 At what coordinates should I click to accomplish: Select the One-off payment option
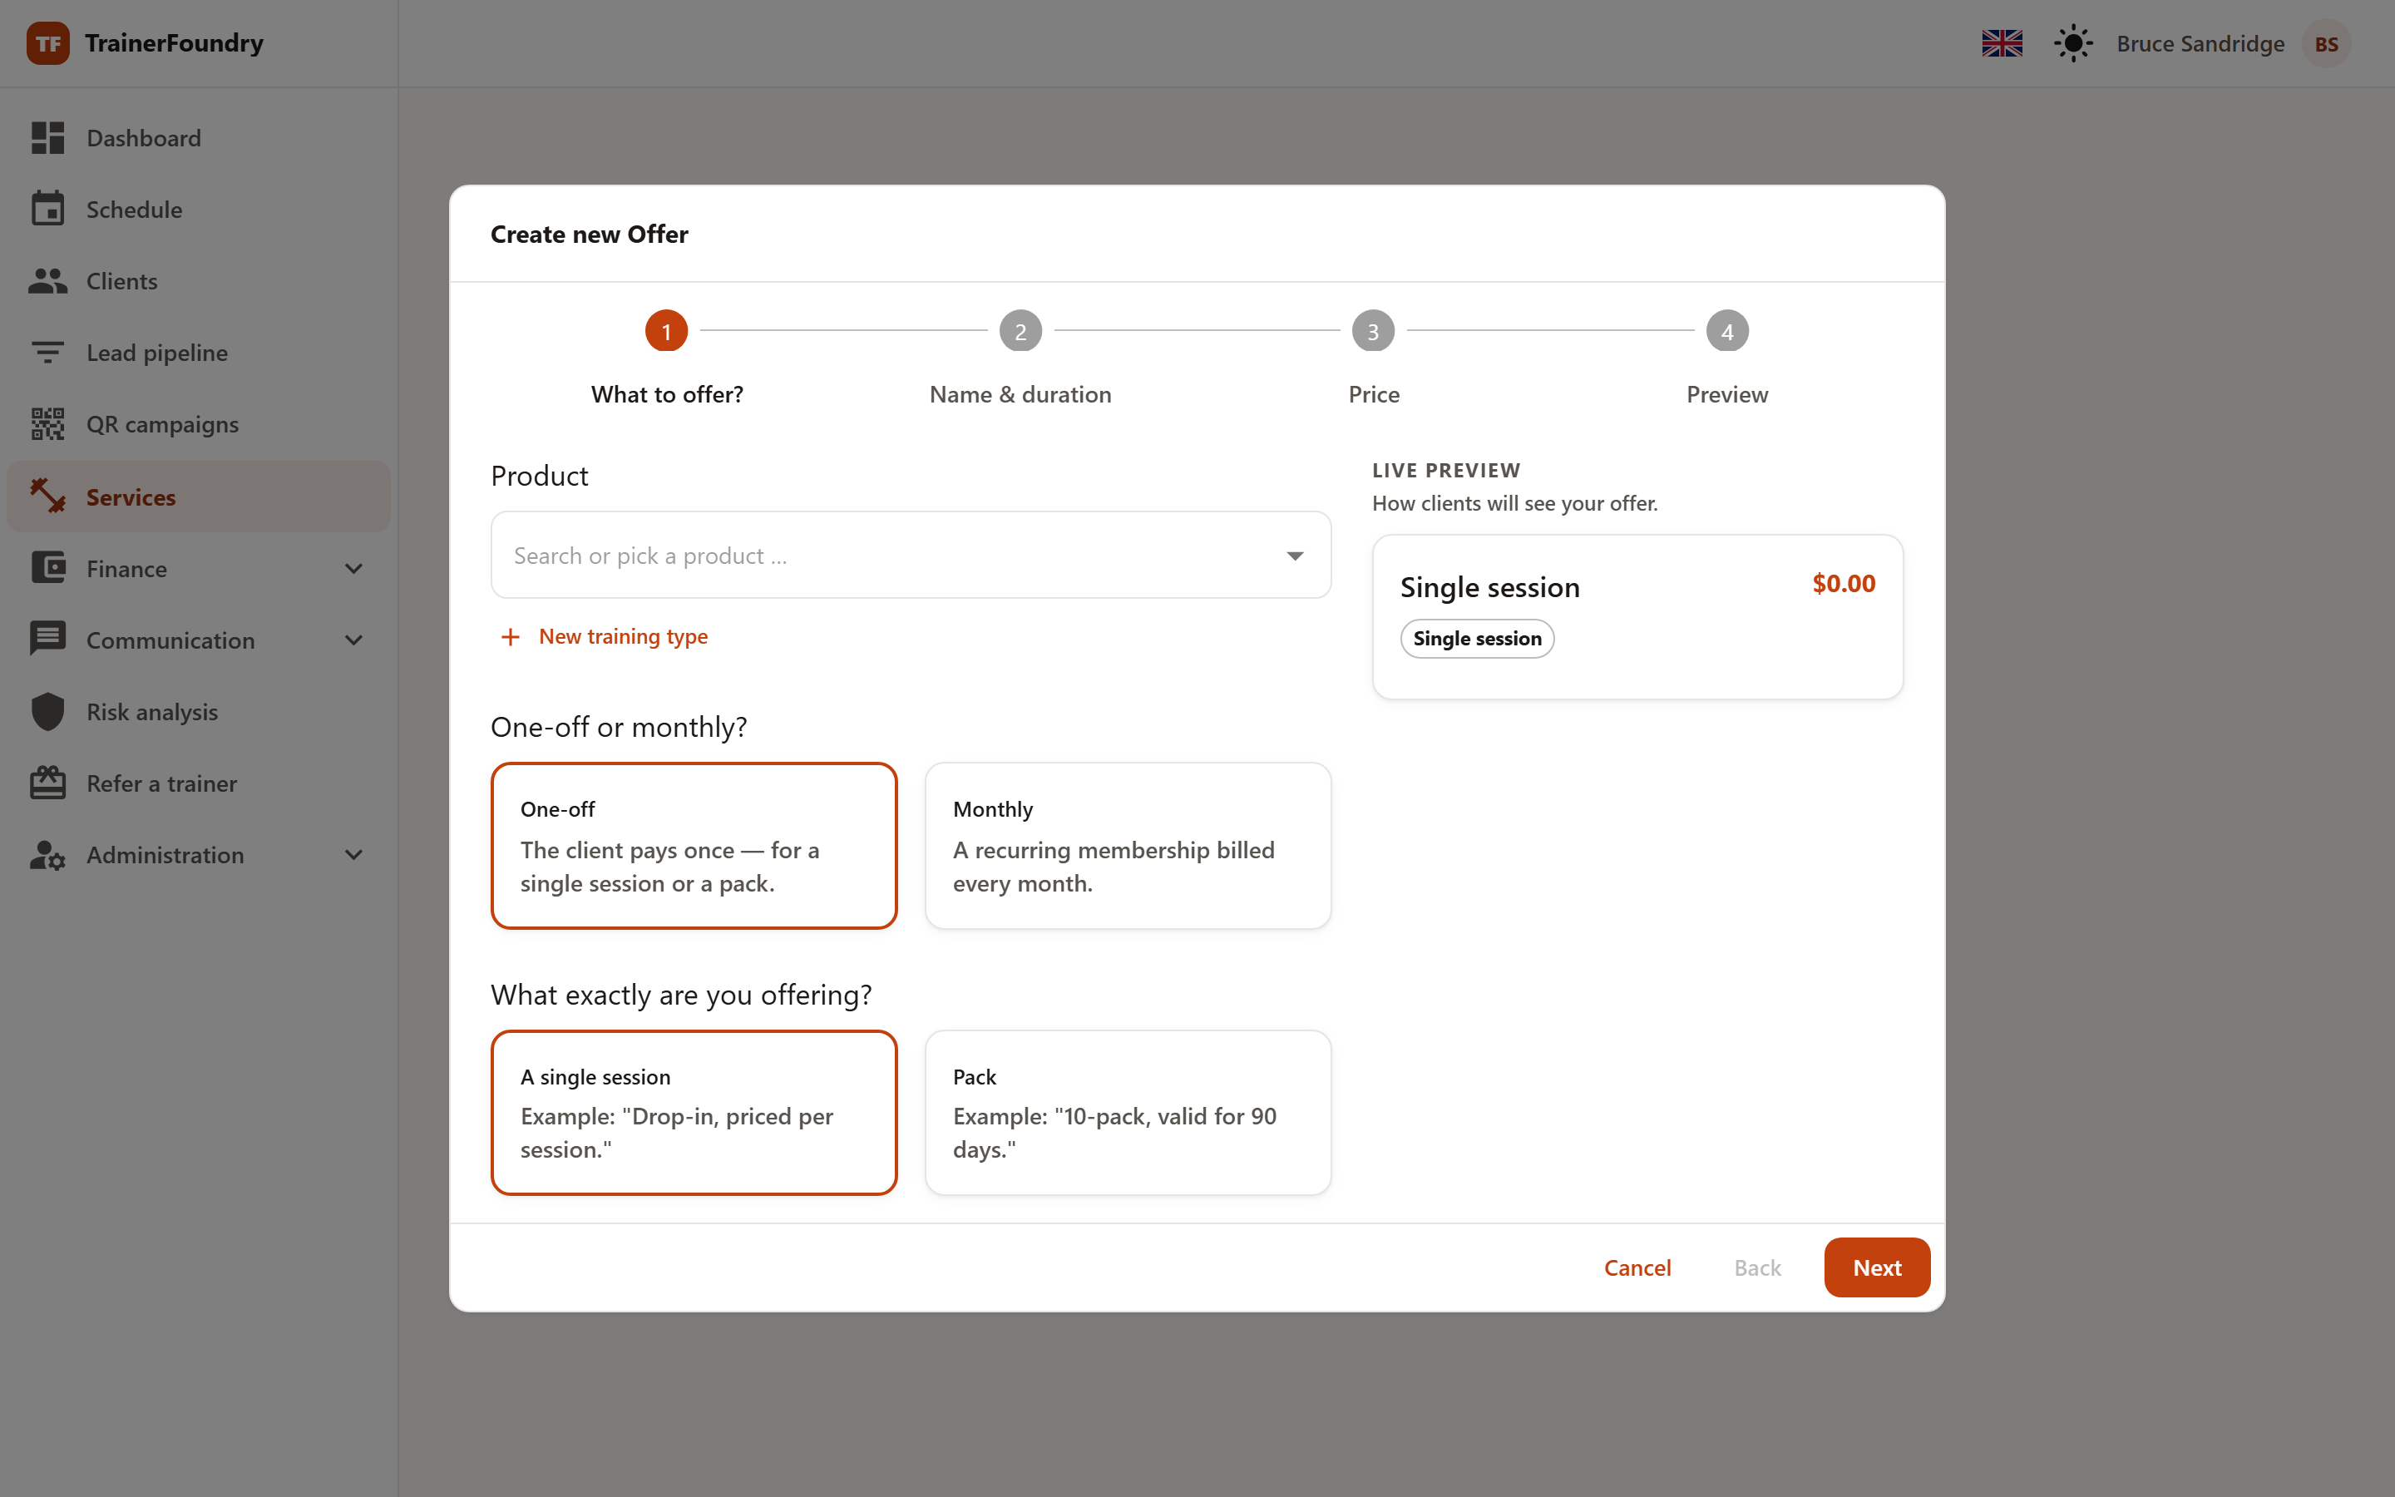[694, 846]
